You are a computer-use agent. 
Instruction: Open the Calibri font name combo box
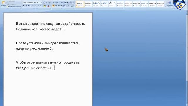[29, 3]
